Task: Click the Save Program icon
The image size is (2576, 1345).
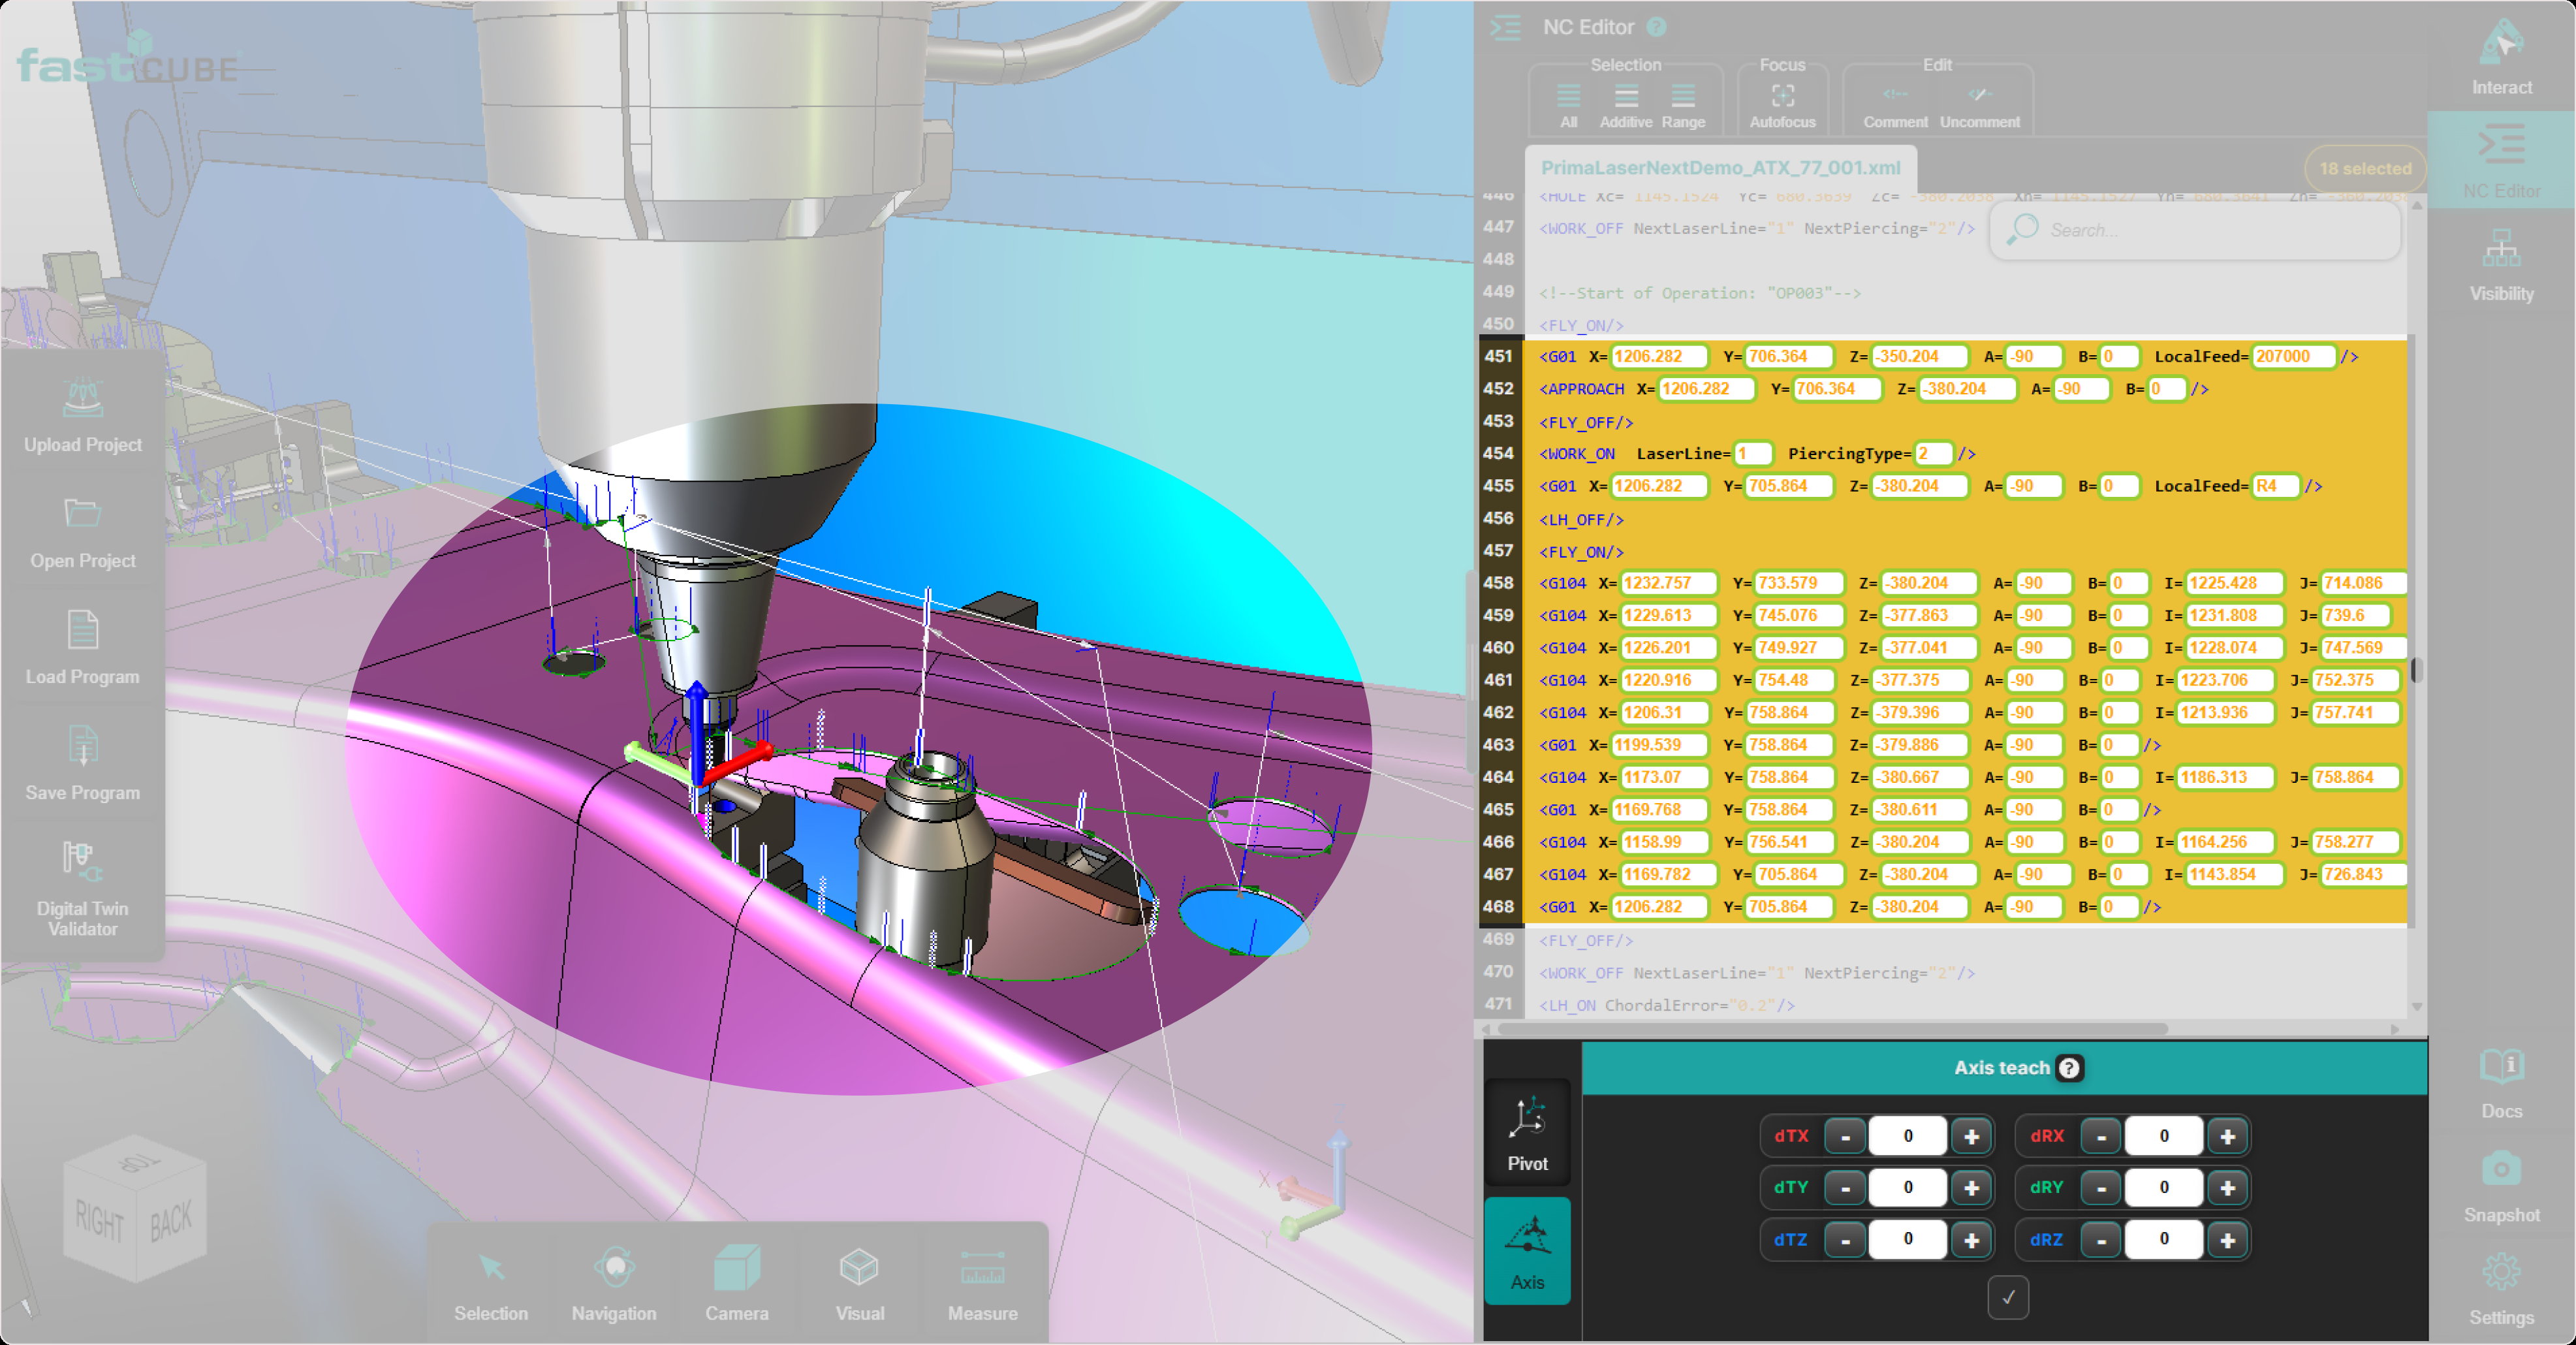Action: click(x=83, y=745)
